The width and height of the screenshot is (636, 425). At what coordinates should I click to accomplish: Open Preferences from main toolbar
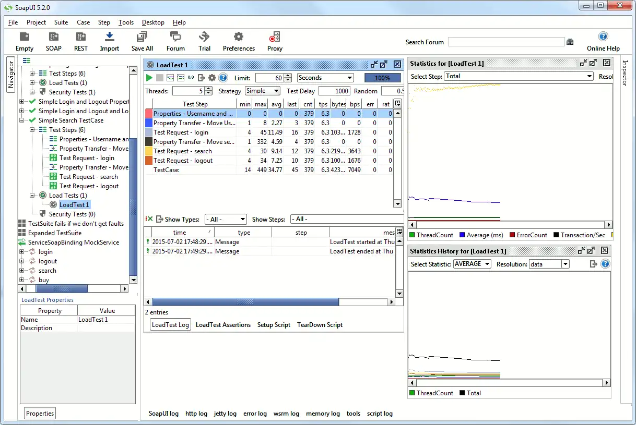239,41
